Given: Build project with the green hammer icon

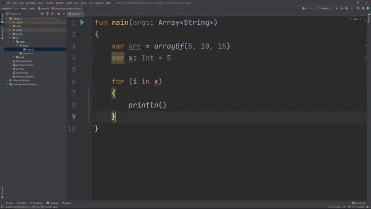Looking at the screenshot, I should (x=312, y=8).
